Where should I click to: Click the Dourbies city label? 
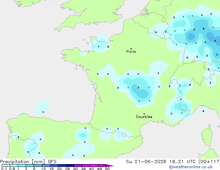[x=144, y=117]
